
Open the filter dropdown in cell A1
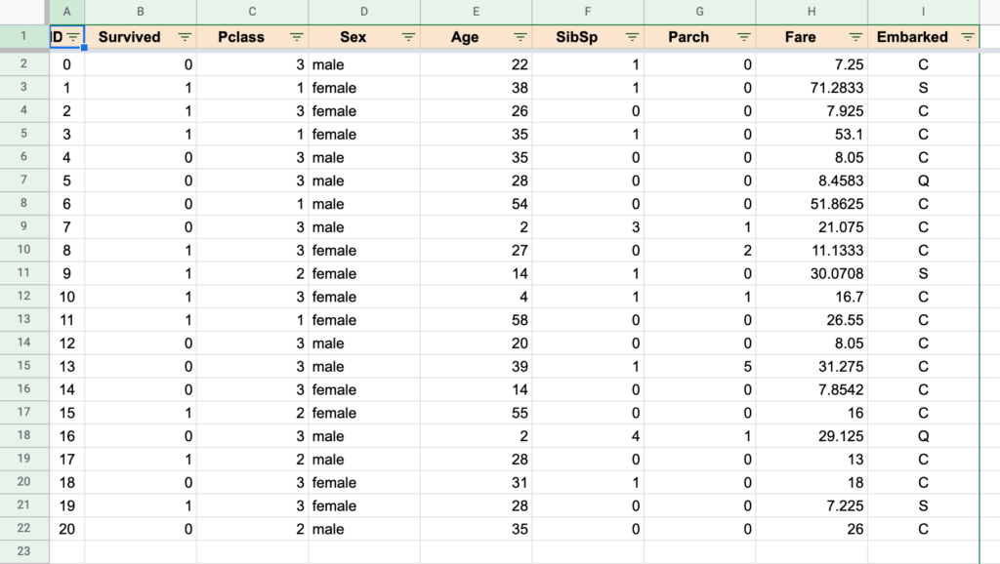point(73,37)
